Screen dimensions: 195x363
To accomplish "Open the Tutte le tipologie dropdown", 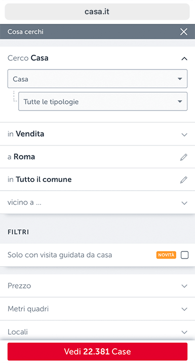I will coord(103,101).
